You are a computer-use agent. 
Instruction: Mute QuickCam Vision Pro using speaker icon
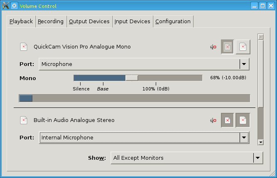[213, 47]
